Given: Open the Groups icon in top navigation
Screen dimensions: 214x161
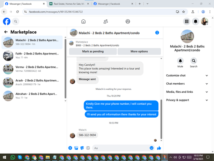Looking at the screenshot, I should 128,21.
